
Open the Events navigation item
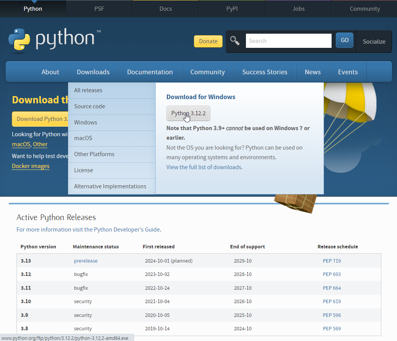(348, 72)
